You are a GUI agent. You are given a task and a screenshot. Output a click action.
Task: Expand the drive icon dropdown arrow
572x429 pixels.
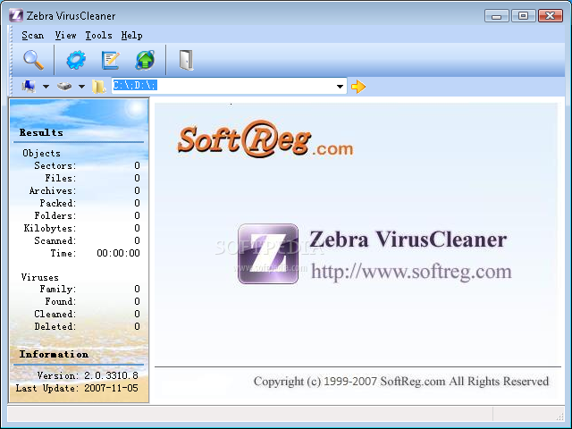(x=81, y=87)
